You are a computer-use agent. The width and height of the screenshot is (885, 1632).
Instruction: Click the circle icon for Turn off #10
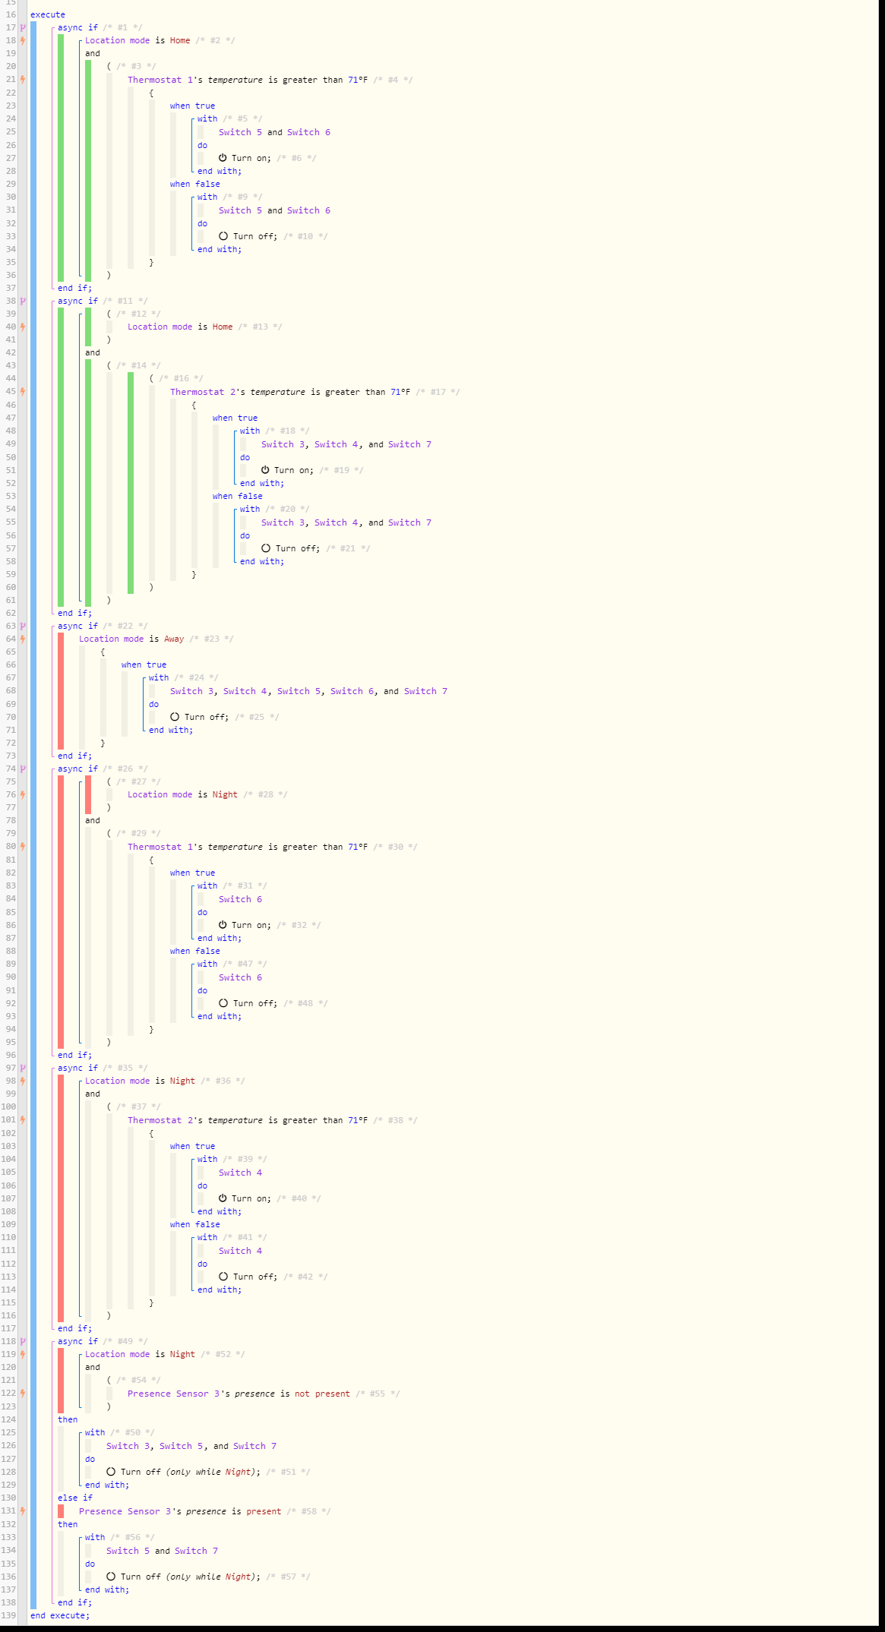[x=223, y=236]
